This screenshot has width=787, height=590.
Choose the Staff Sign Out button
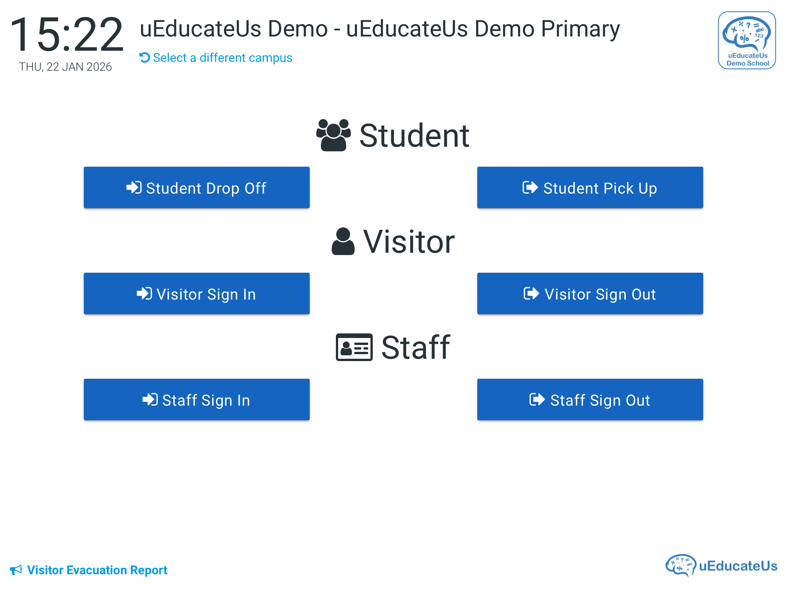tap(590, 400)
